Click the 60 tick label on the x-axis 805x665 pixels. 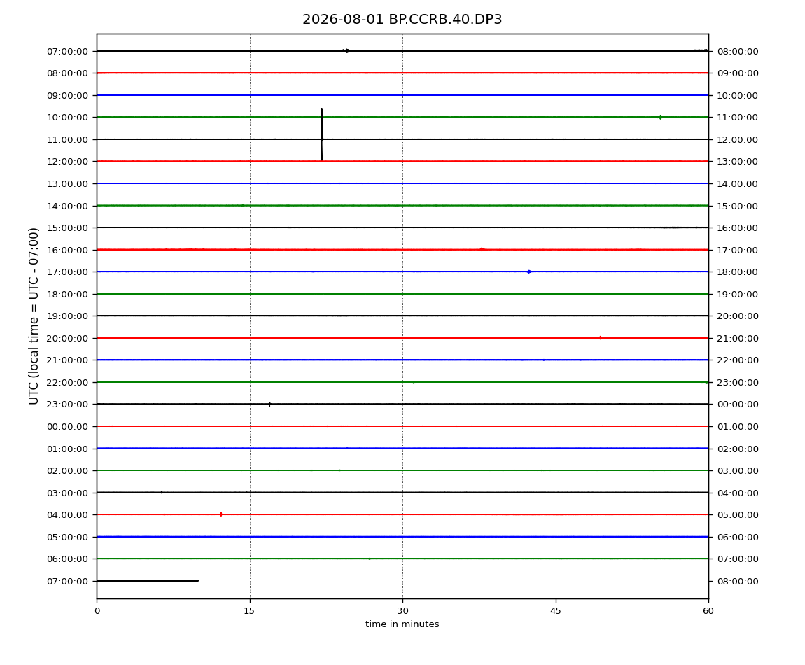708,611
